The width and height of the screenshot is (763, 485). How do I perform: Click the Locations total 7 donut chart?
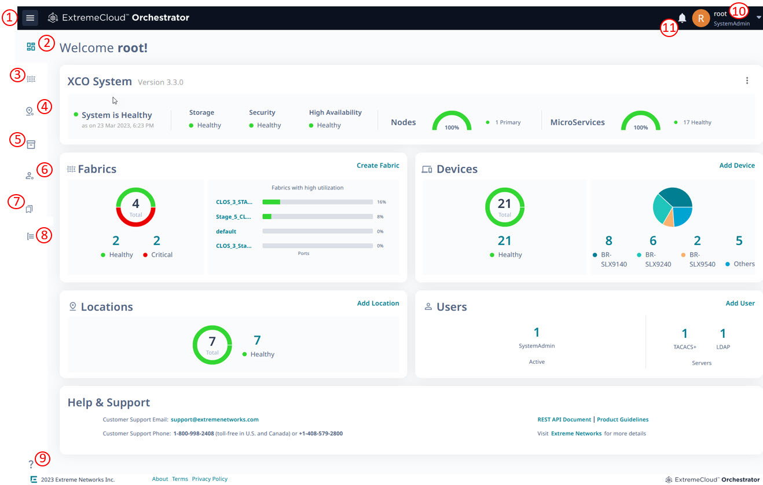coord(212,345)
